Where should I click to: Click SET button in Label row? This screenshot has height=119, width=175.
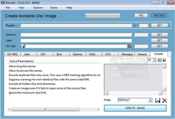159,40
